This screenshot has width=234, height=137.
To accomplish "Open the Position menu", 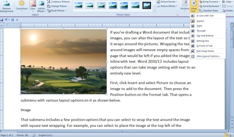I will [x=185, y=6].
